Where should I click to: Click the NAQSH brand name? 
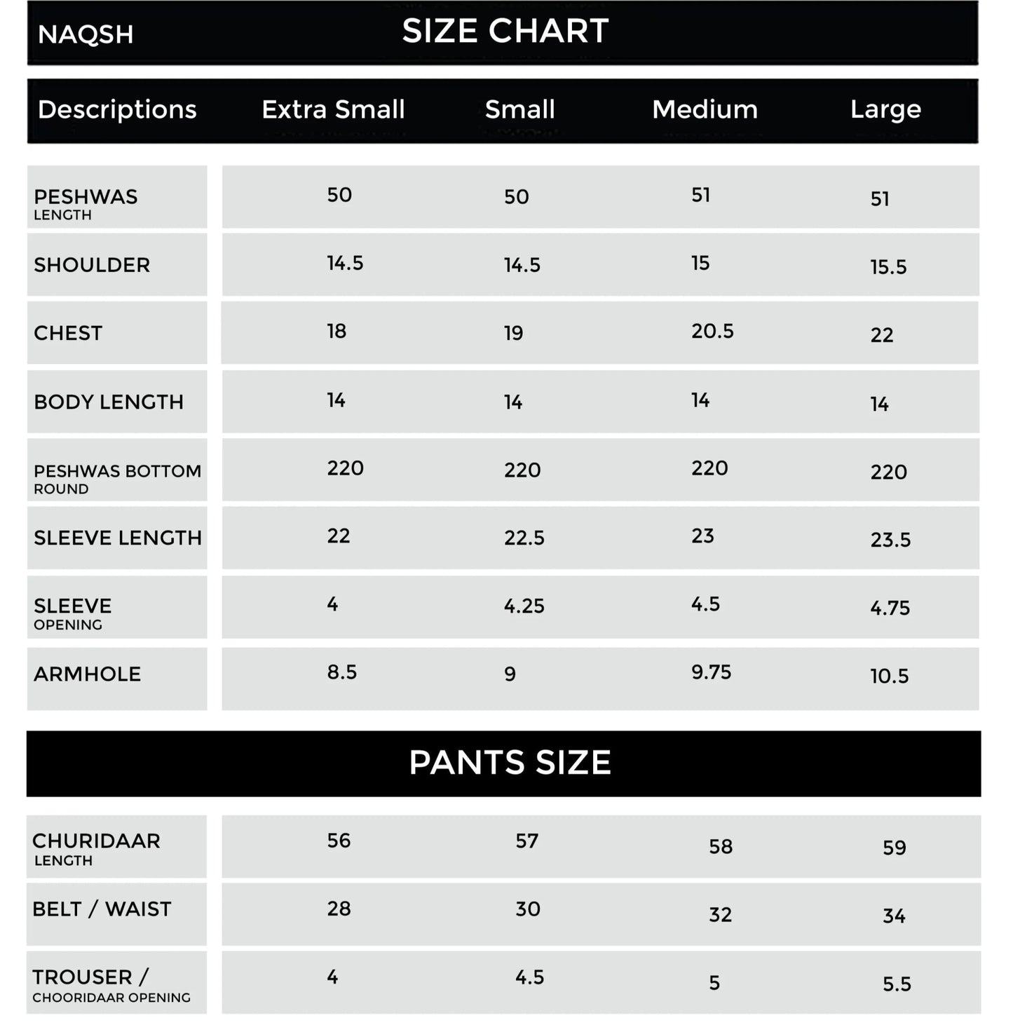click(x=86, y=34)
